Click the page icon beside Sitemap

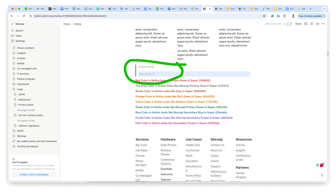click(14, 136)
